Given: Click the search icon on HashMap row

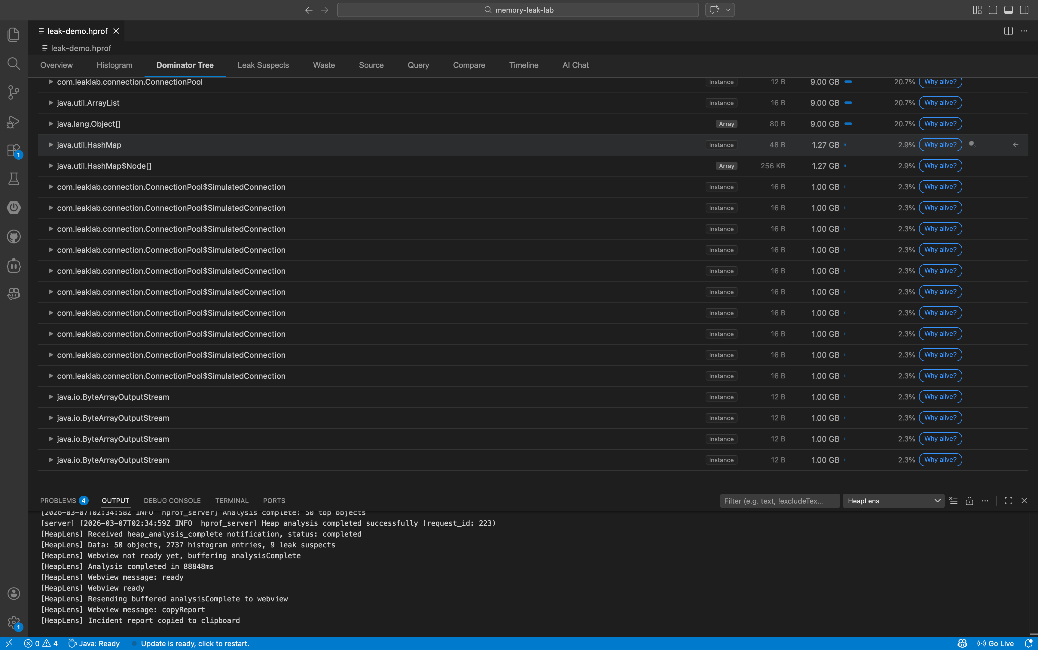Looking at the screenshot, I should click(972, 144).
